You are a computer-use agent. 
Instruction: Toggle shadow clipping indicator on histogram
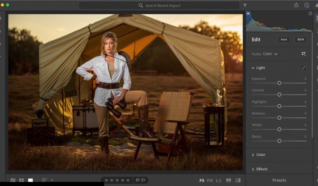(x=248, y=13)
